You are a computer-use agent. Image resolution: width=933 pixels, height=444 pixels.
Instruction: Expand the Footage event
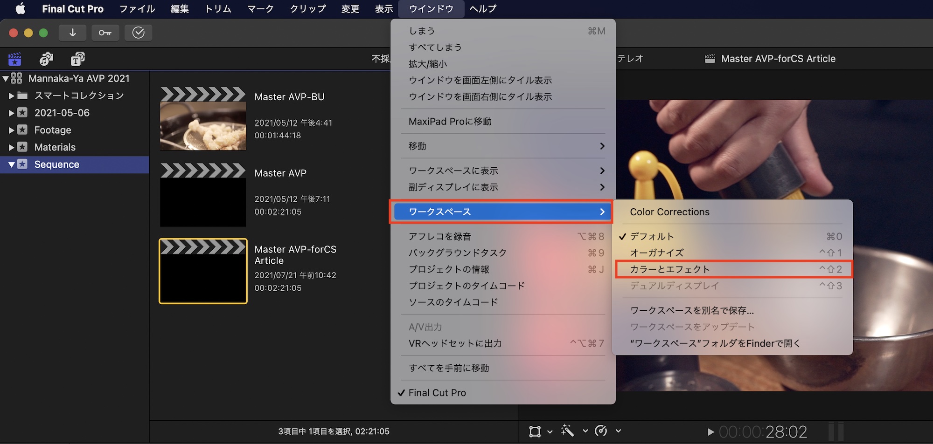pos(12,130)
